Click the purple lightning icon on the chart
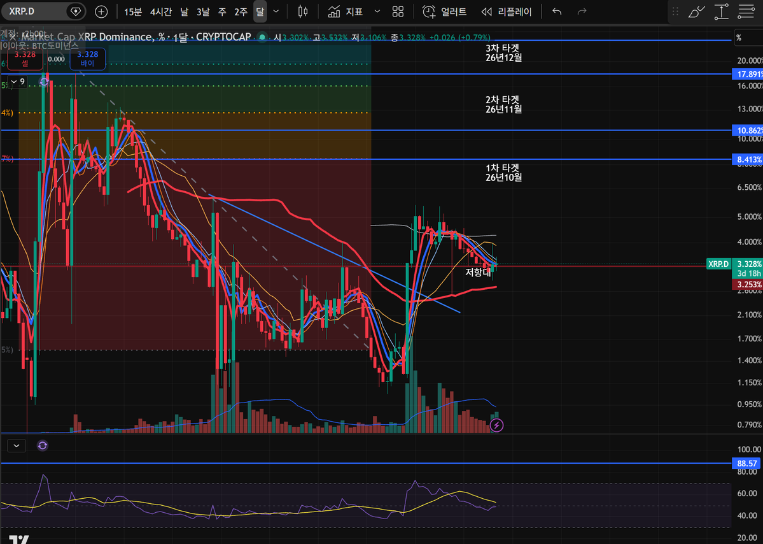This screenshot has height=544, width=763. tap(496, 425)
